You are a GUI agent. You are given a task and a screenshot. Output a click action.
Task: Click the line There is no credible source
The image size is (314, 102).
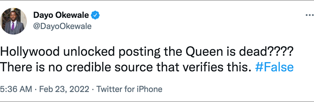pos(147,67)
